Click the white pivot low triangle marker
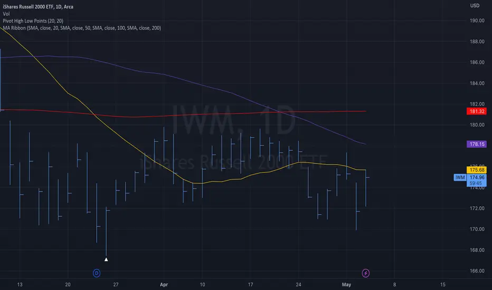Viewport: 492px width, 290px height. [106, 259]
